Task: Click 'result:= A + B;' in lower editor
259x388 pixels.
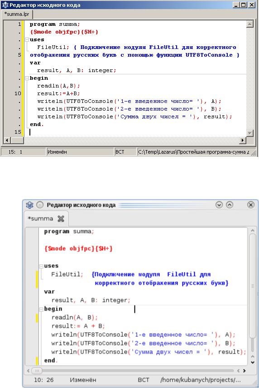Action: (x=78, y=326)
